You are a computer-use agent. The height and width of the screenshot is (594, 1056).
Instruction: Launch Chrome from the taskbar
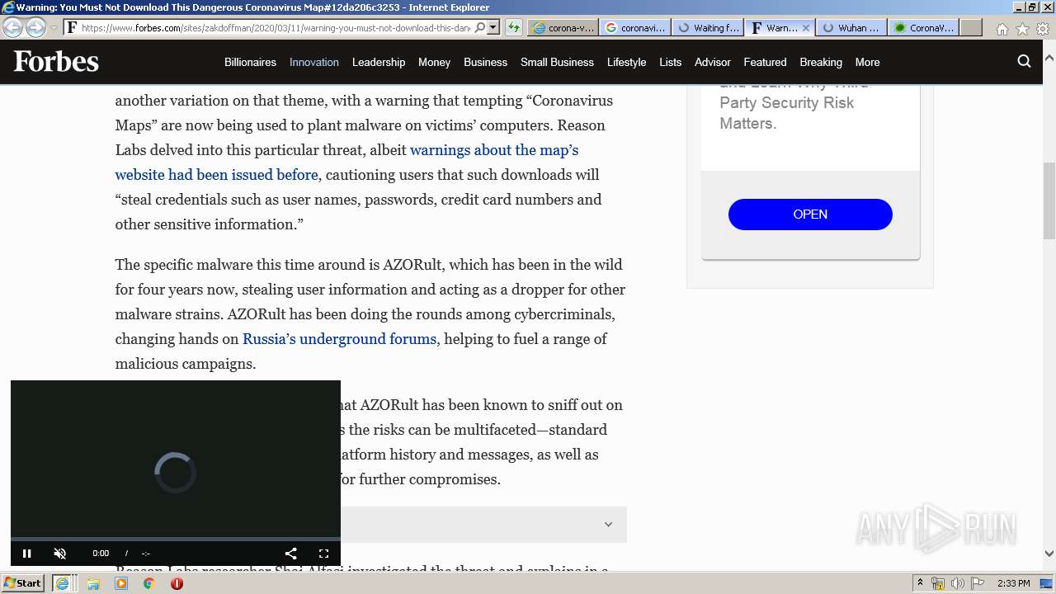tap(148, 583)
